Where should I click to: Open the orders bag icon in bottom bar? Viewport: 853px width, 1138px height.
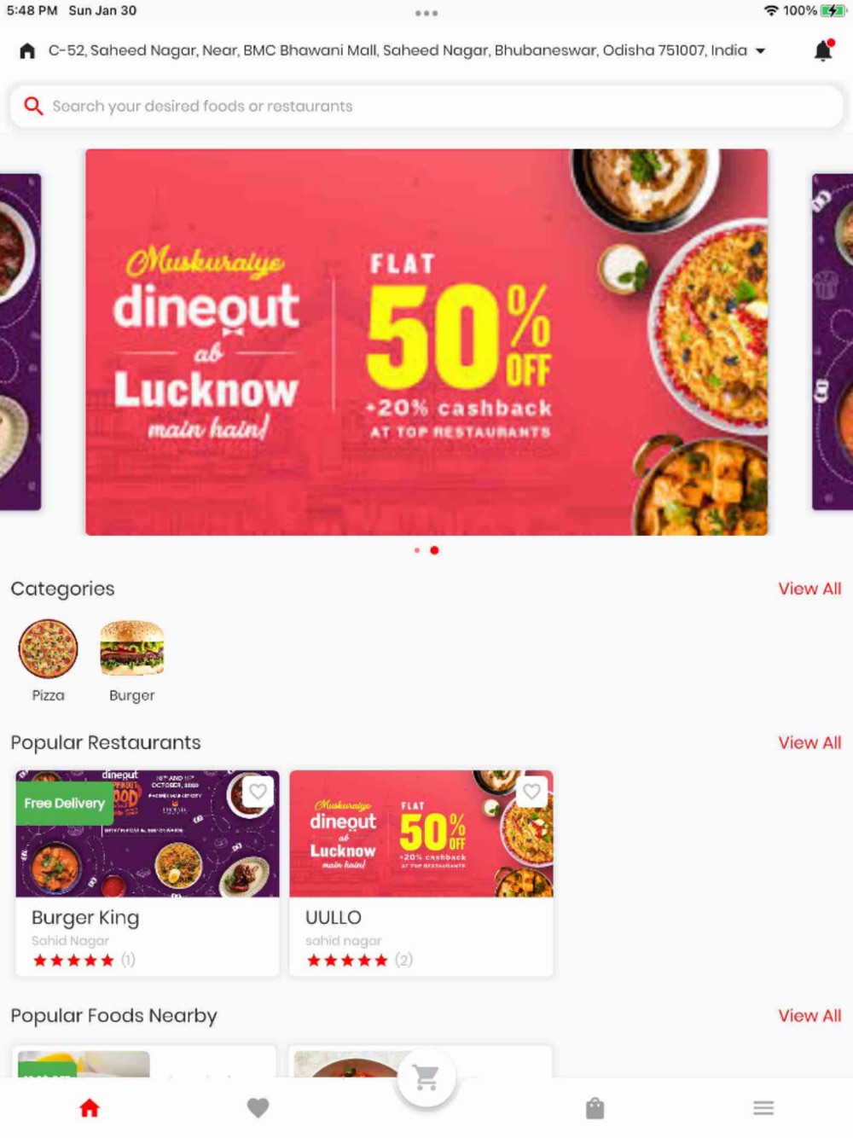coord(595,1108)
